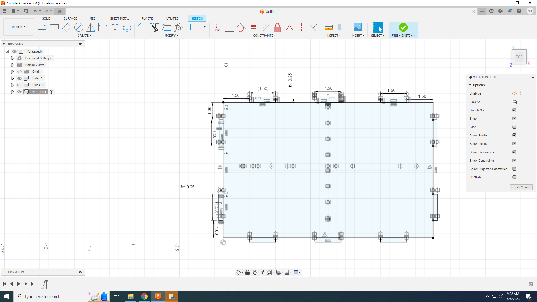Click the TOP face of view cube
Image resolution: width=537 pixels, height=302 pixels.
(x=519, y=57)
